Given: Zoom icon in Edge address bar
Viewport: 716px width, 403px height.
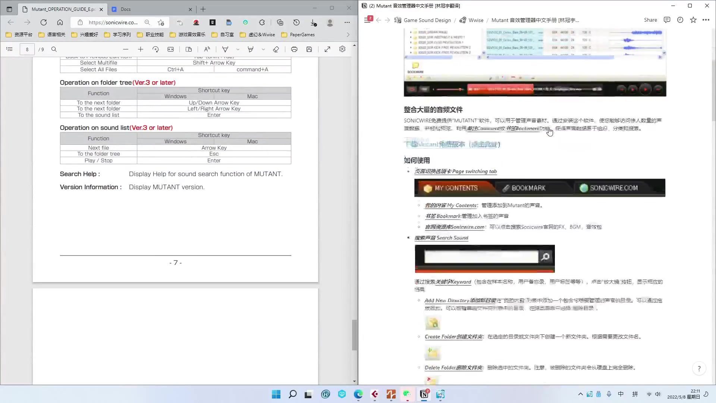Looking at the screenshot, I should (147, 22).
